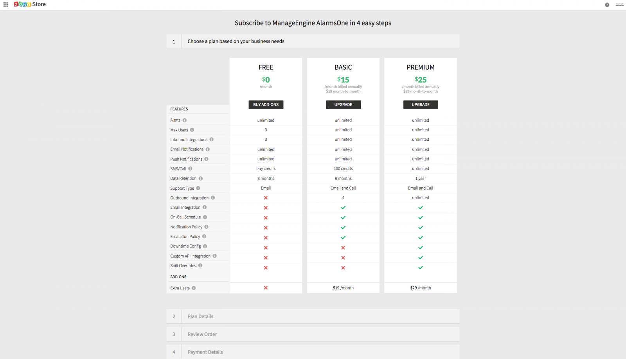
Task: Click '$29 month-to-month' under Premium price
Action: (421, 92)
